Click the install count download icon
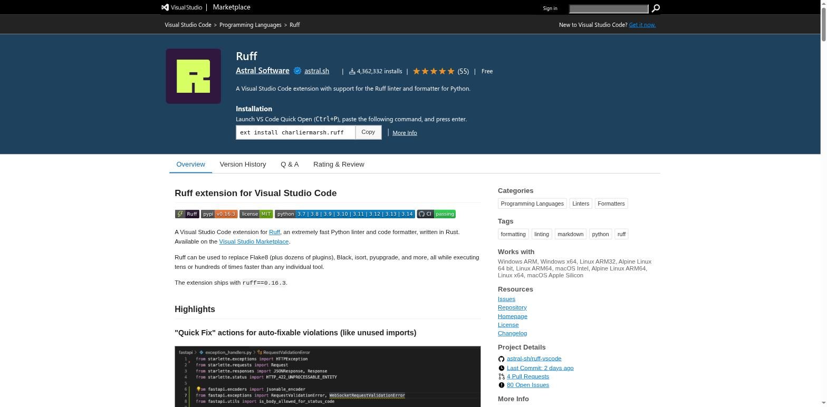The height and width of the screenshot is (407, 827). [x=352, y=71]
